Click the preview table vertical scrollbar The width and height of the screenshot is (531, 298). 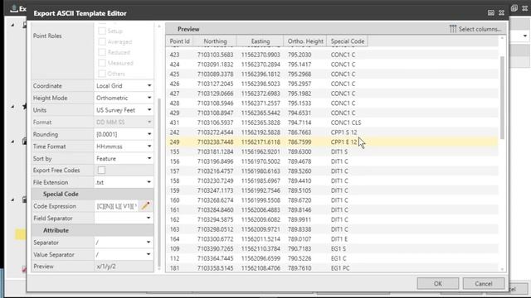point(502,98)
